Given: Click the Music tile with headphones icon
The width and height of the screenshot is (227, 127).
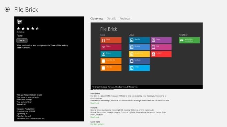Looking at the screenshot, I should click(111, 40).
